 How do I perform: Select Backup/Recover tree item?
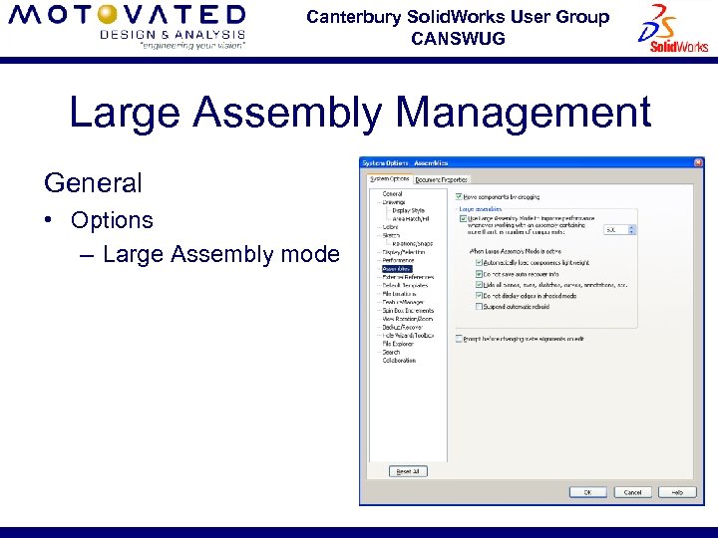(402, 327)
